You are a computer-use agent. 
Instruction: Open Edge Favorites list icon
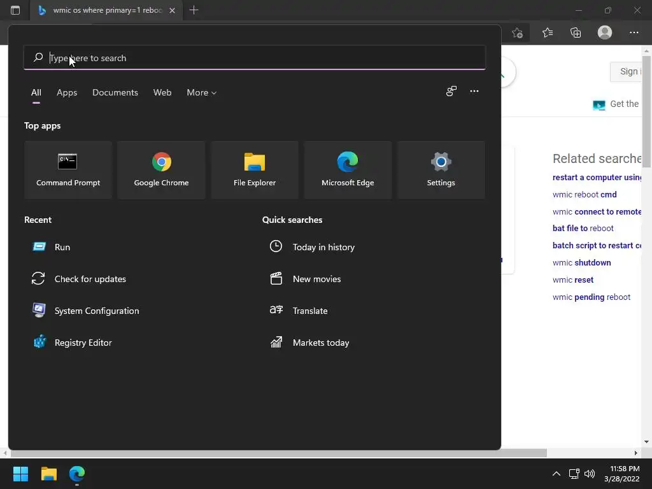[x=547, y=32]
